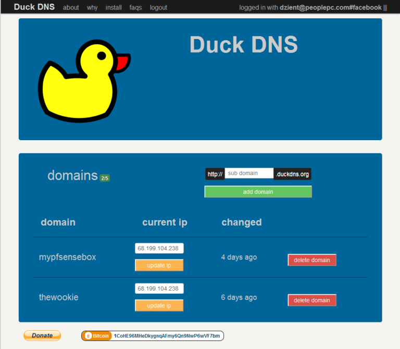Focus the sub domain input field
The image size is (400, 349).
pos(249,173)
